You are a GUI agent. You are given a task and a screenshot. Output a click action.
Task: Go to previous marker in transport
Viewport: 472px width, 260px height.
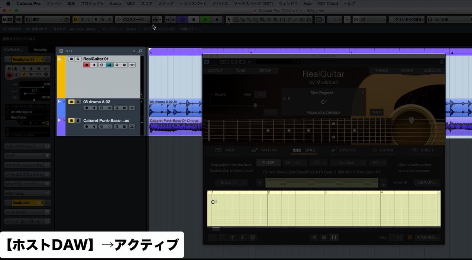click(168, 20)
